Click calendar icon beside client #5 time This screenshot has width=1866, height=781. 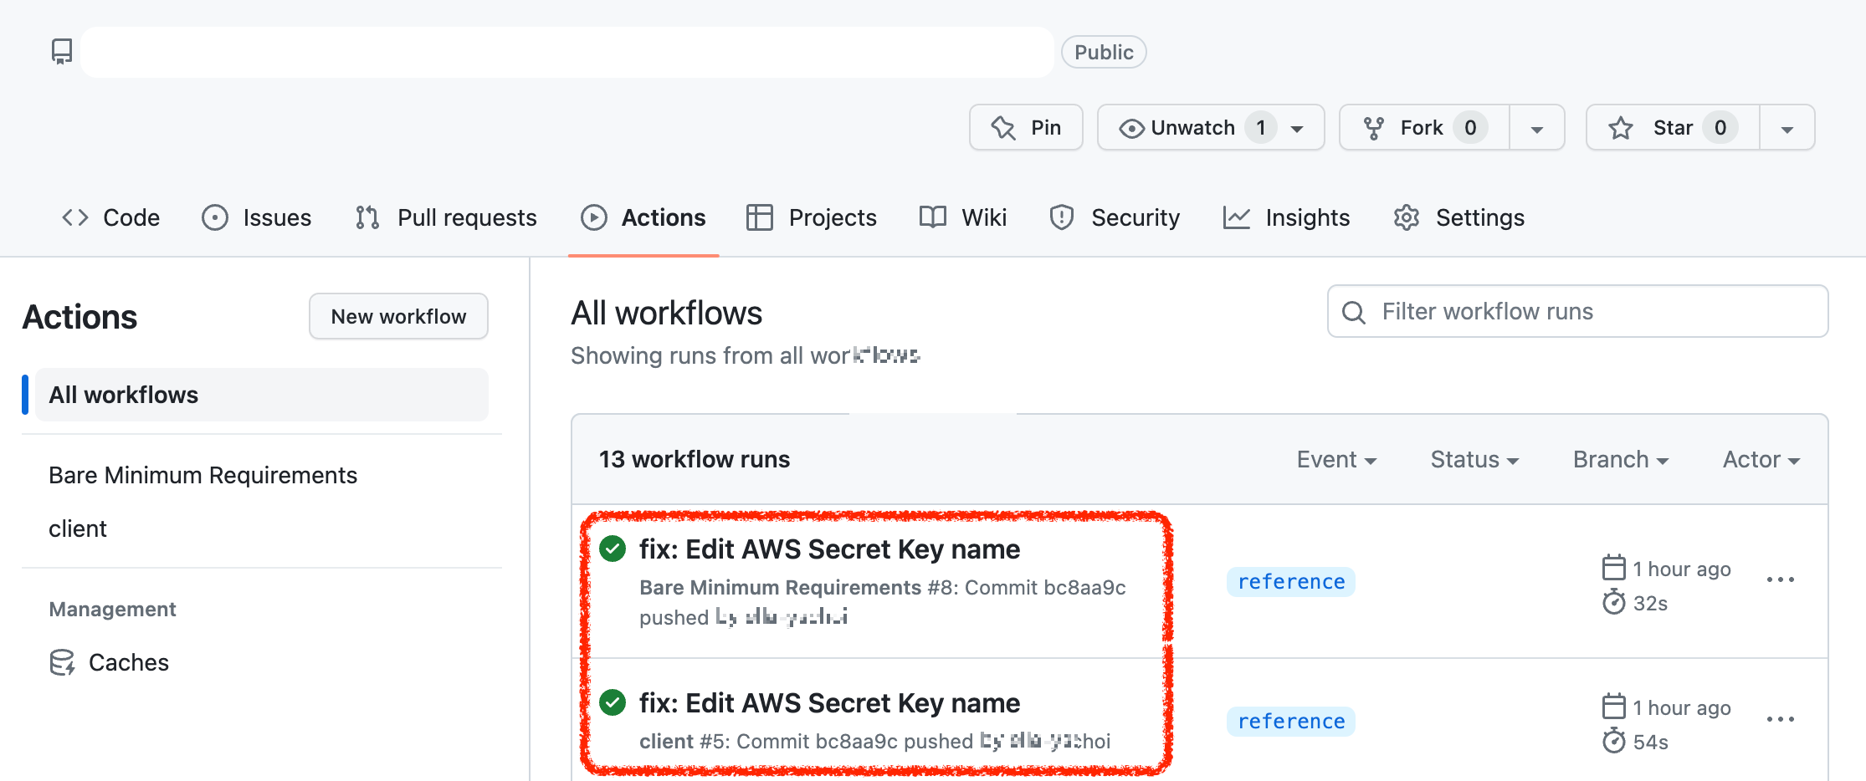pyautogui.click(x=1613, y=707)
